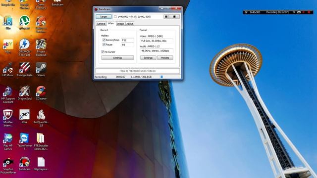Viewport: 317px width, 178px height.
Task: Open Tunngle beta desktop shortcut
Action: (x=24, y=70)
